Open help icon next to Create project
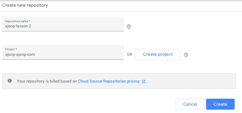 [x=186, y=55]
